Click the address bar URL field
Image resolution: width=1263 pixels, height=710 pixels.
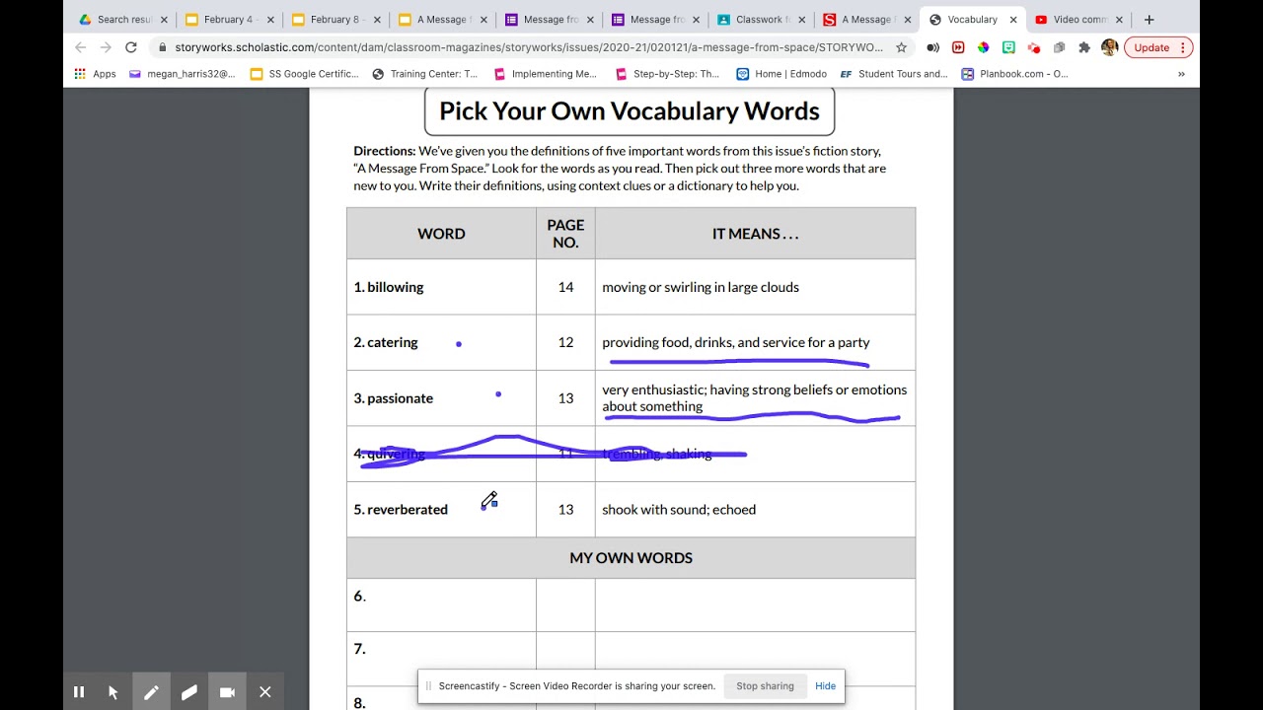(528, 47)
